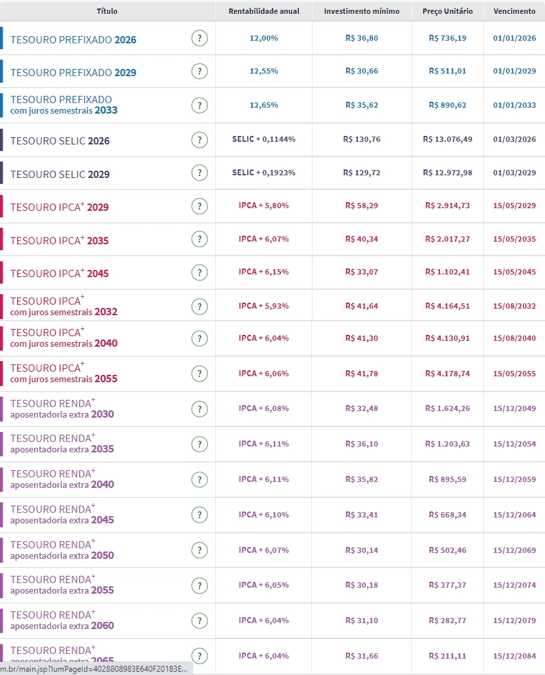
Task: Open Tesouro IPCA+ 2035 title link
Action: click(x=60, y=240)
